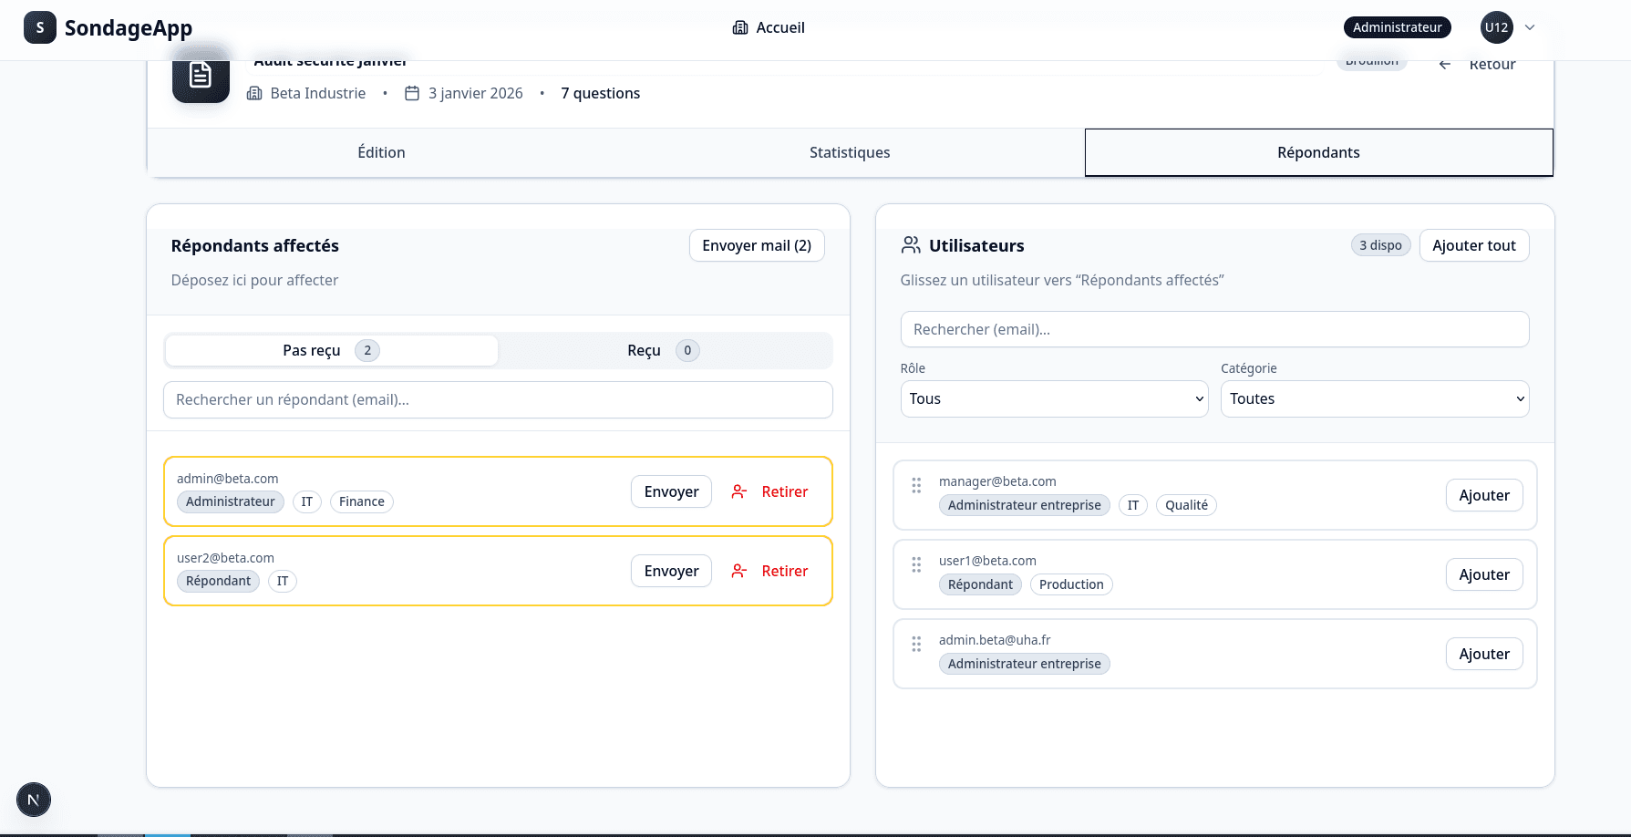This screenshot has width=1631, height=837.
Task: Show the Pas reçu respondents list
Action: (332, 350)
